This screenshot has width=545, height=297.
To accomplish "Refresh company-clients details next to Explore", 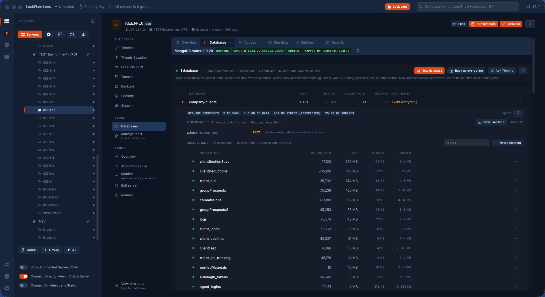I will (x=518, y=113).
